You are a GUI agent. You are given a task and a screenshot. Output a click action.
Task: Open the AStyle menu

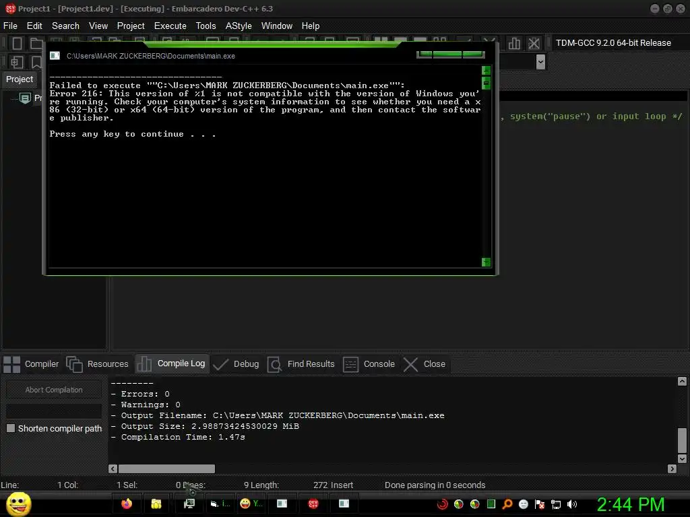click(x=239, y=26)
